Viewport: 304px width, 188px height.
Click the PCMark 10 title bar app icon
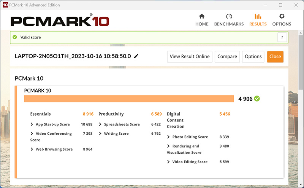coord(5,5)
